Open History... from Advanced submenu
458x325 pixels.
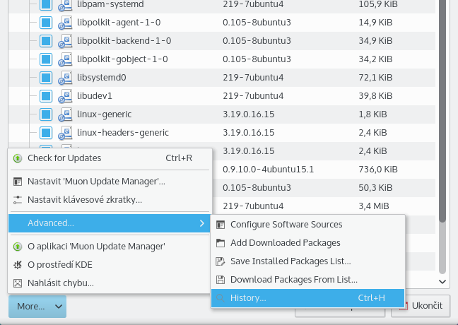(x=308, y=298)
